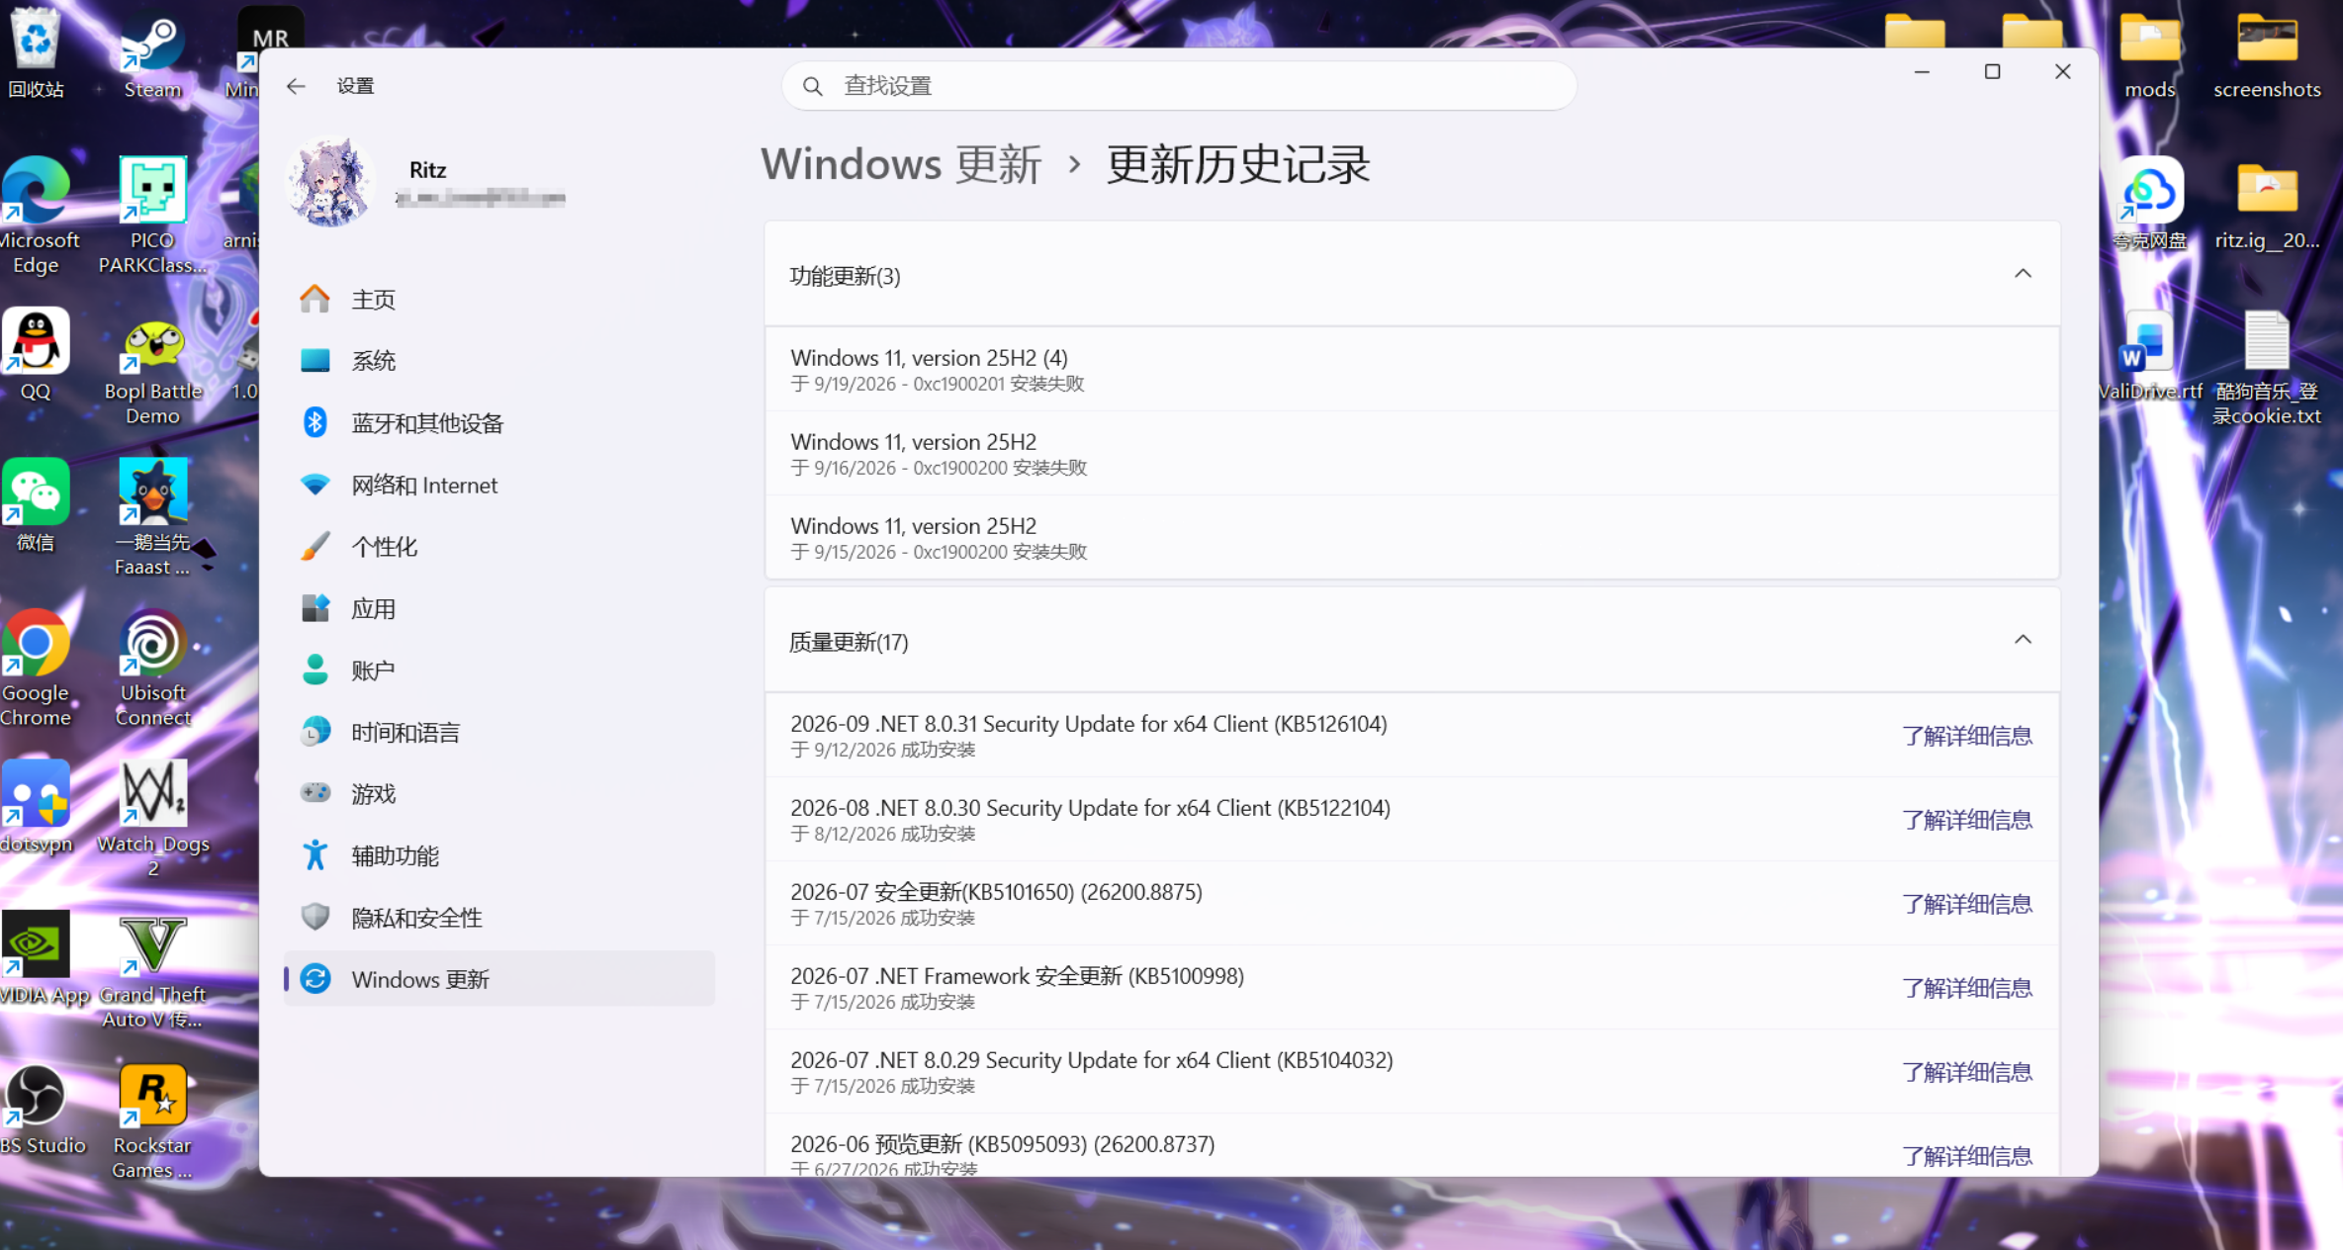Select the 系统 system icon

315,360
